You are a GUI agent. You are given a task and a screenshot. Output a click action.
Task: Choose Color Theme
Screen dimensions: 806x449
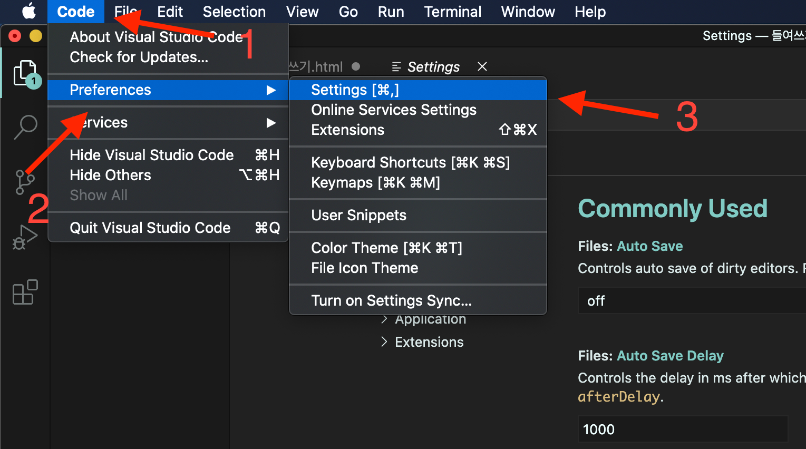click(418, 248)
